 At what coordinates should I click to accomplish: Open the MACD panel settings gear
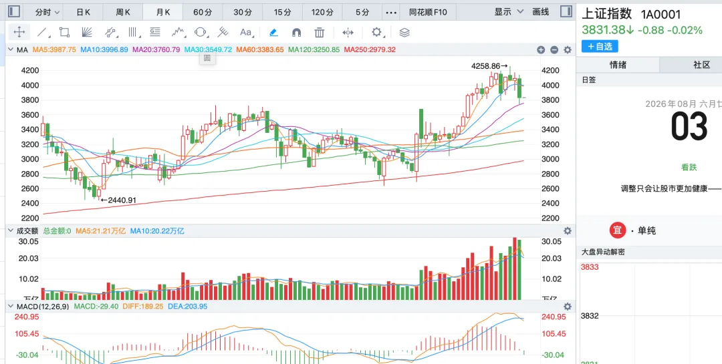click(x=568, y=307)
